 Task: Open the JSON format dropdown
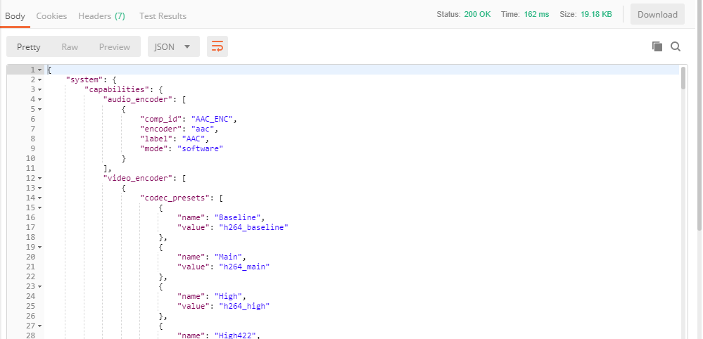[173, 47]
